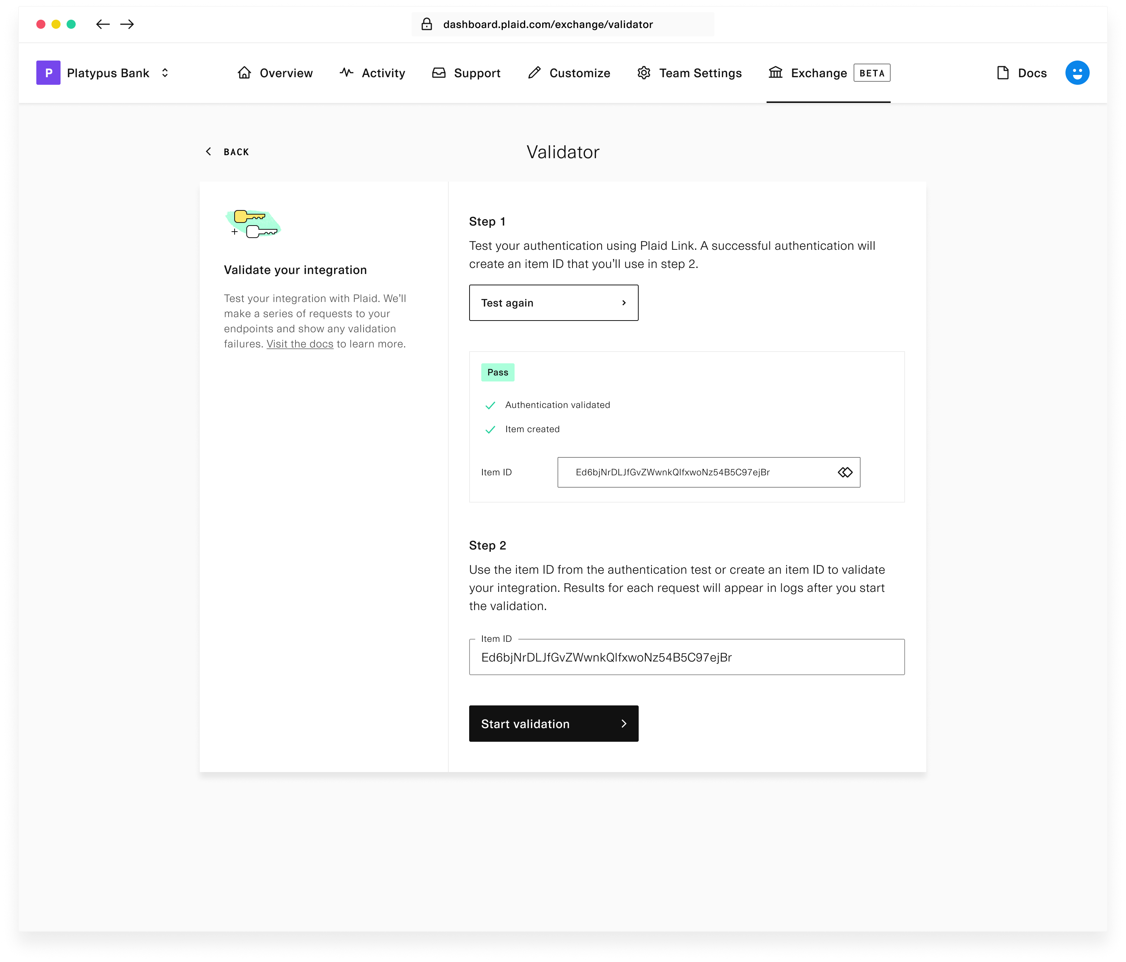Click the chevron on Test again button

point(624,303)
